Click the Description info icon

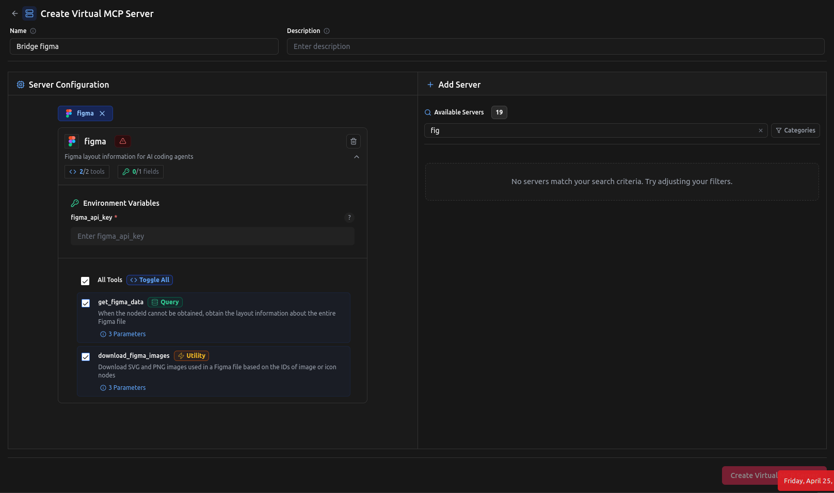(327, 31)
